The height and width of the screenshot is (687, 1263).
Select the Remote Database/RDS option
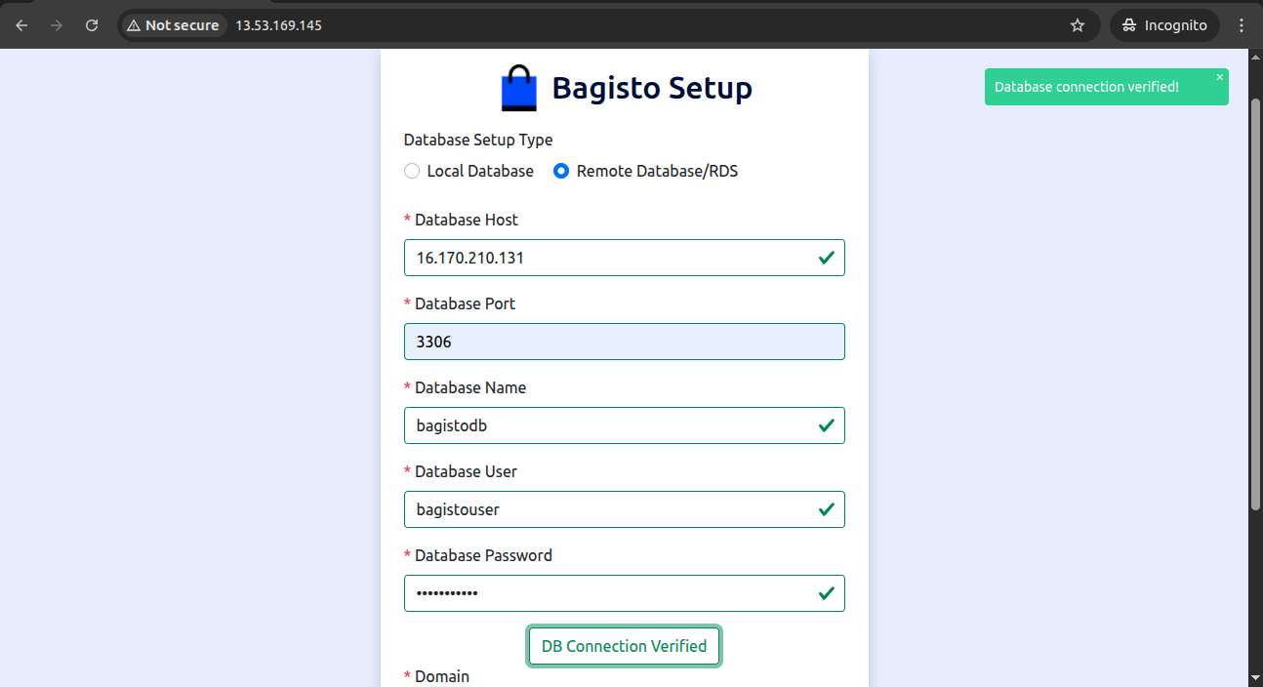click(561, 172)
